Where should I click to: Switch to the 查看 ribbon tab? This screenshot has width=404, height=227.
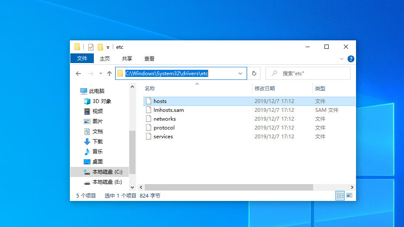pos(149,59)
